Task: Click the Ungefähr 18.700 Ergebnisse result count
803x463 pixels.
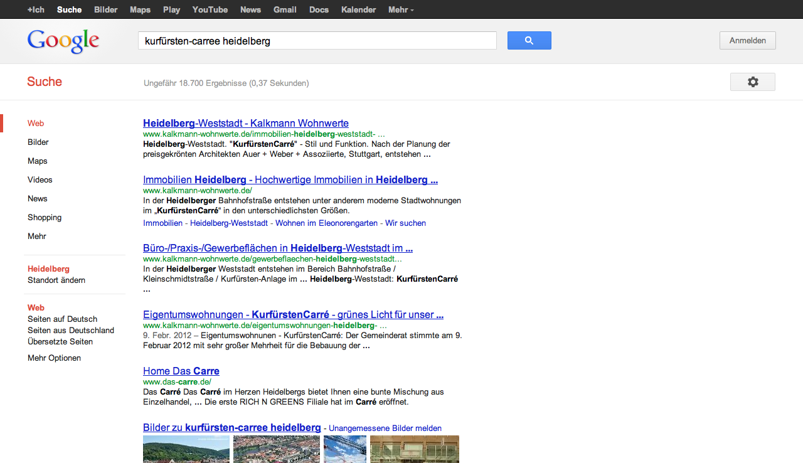Action: 226,83
